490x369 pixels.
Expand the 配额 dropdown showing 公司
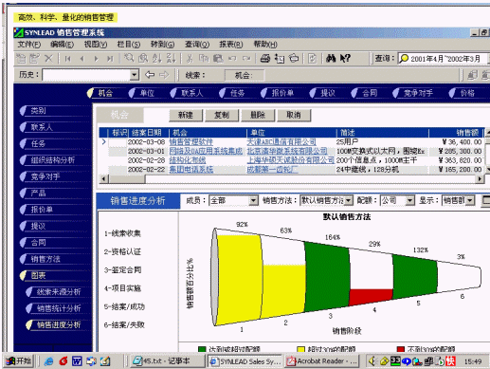pos(409,200)
